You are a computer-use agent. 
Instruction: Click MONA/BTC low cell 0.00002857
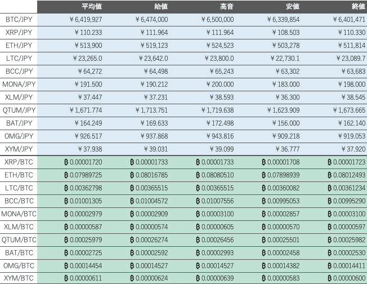tap(281, 214)
